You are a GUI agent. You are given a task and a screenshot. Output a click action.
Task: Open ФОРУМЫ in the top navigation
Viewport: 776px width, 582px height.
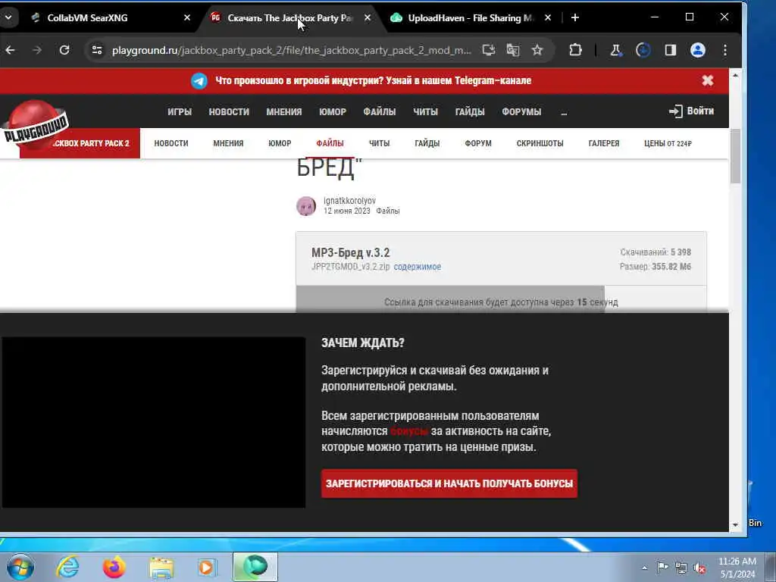[x=521, y=112]
